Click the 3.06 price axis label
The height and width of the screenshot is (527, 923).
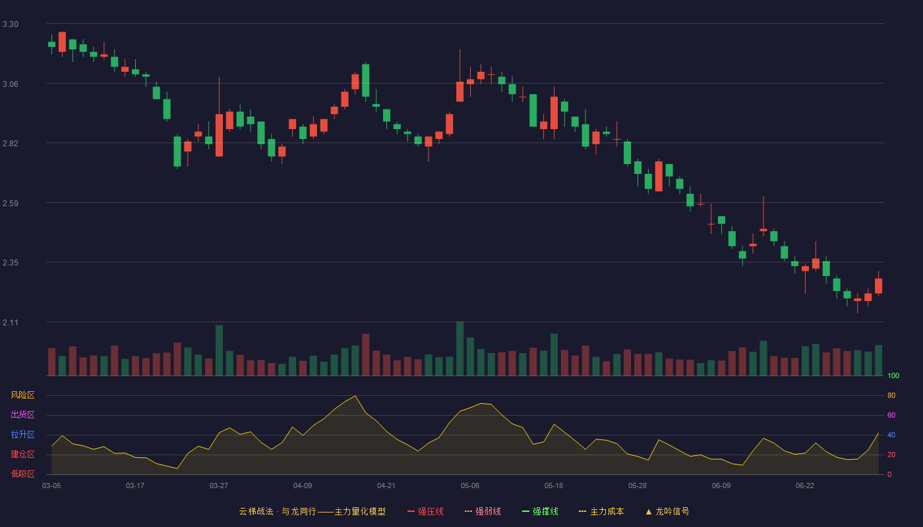click(11, 84)
